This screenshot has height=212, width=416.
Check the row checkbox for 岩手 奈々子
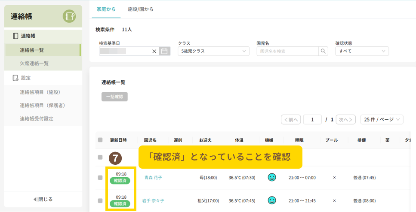(100, 200)
